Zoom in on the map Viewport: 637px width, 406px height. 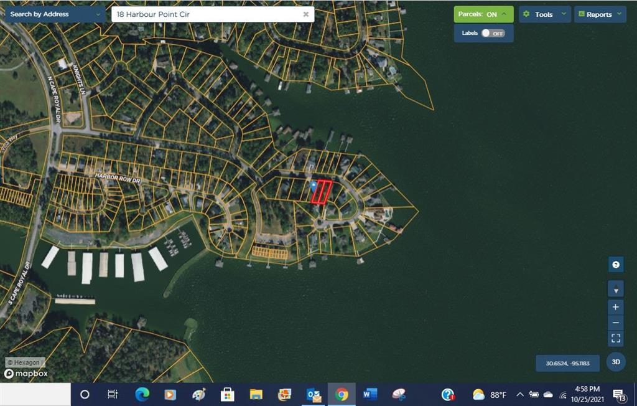pyautogui.click(x=615, y=307)
